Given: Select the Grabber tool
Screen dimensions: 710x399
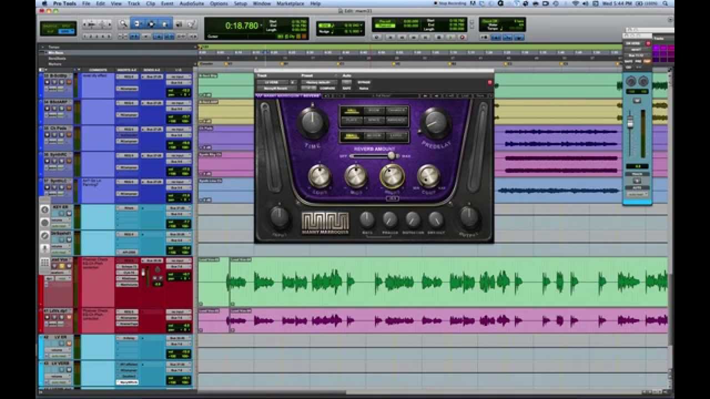Looking at the screenshot, I should [165, 24].
